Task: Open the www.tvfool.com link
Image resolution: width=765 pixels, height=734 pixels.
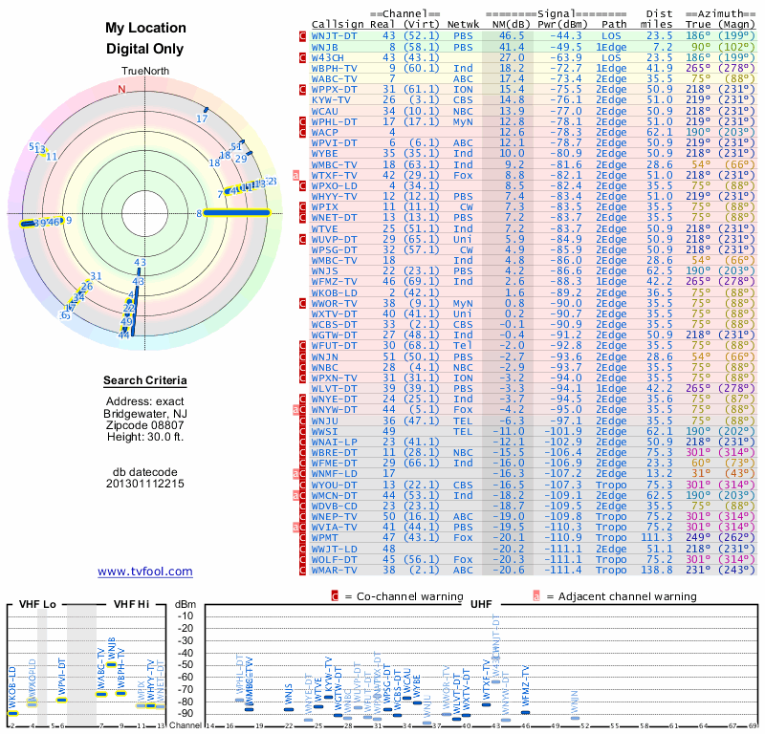Action: coord(145,572)
